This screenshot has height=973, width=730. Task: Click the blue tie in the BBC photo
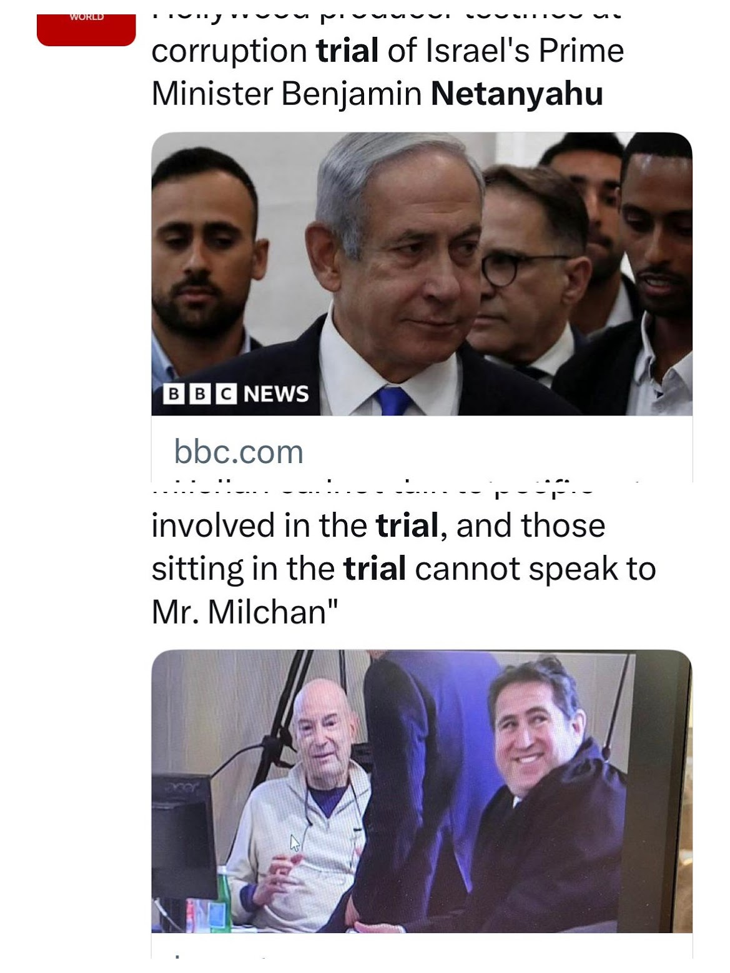click(393, 400)
